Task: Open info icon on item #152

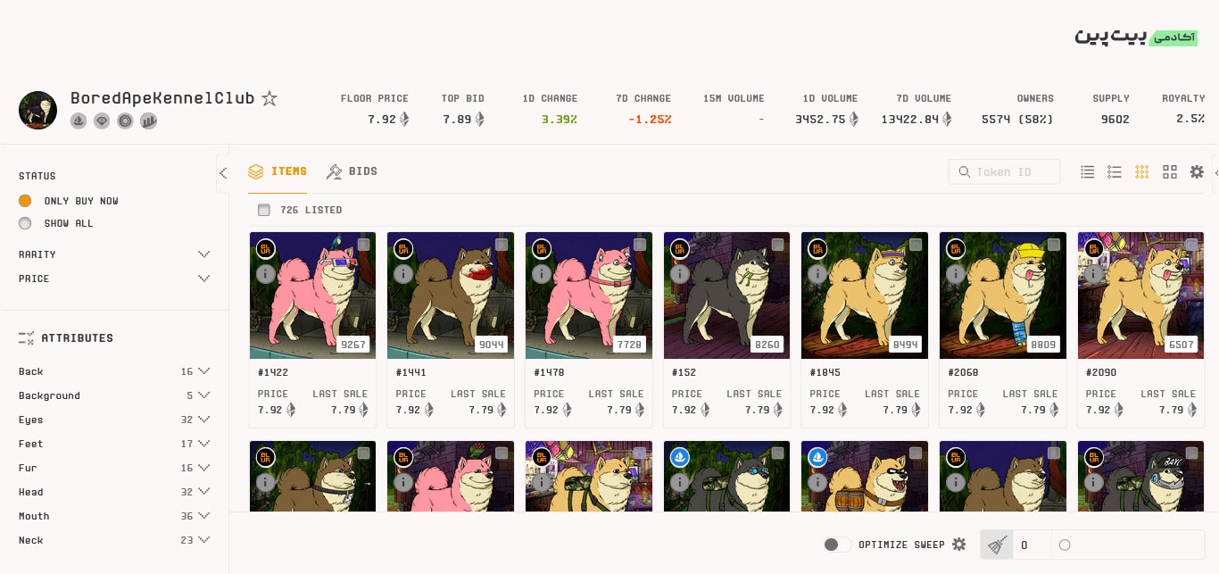Action: (679, 274)
